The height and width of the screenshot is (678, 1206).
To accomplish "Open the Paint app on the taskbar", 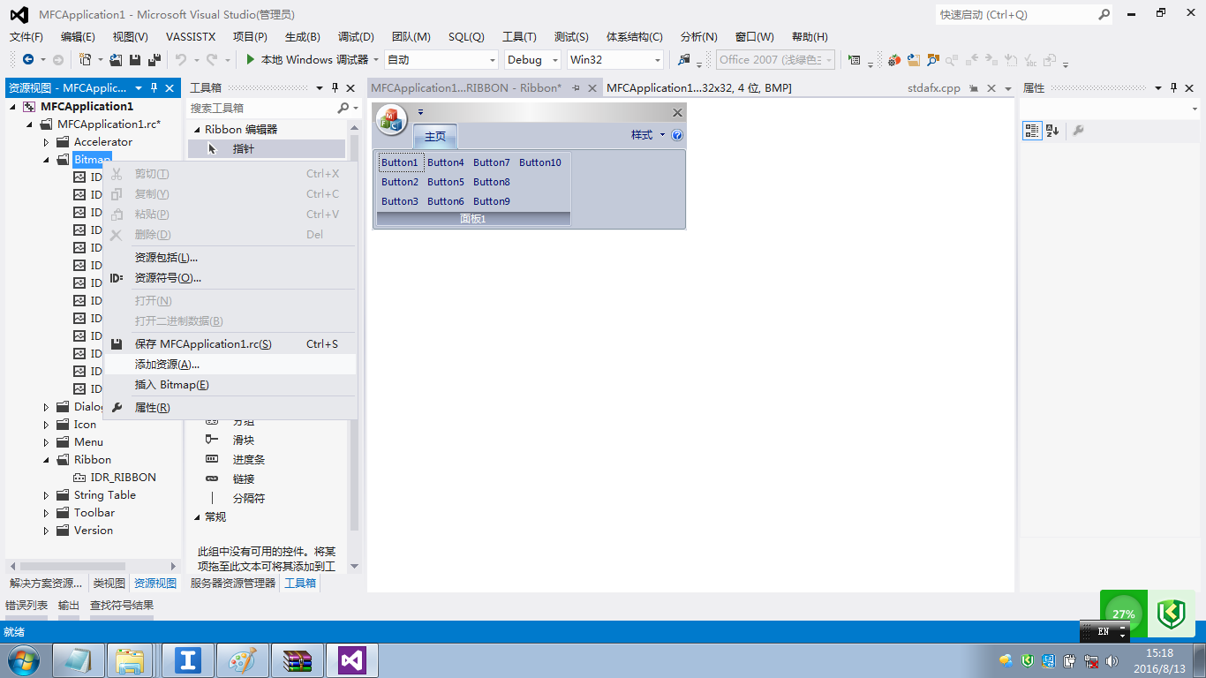I will (x=243, y=660).
